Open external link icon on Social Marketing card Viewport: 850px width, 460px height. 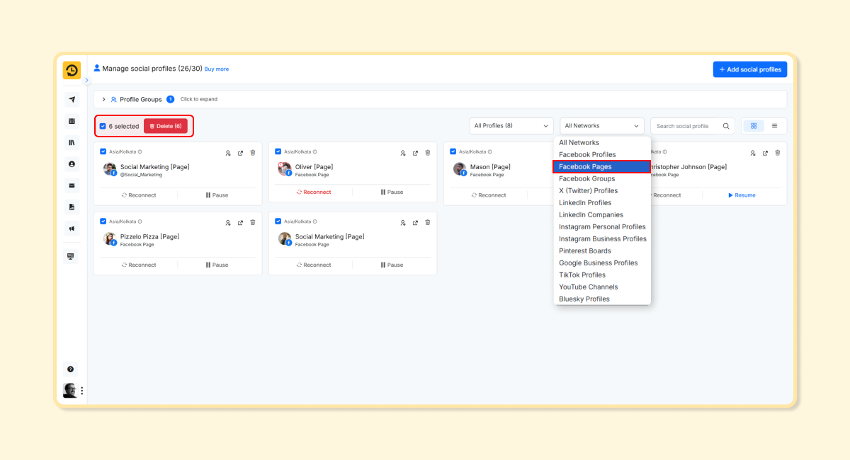tap(240, 153)
